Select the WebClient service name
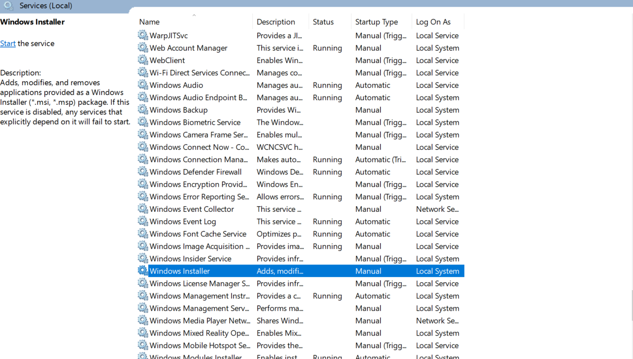The height and width of the screenshot is (359, 633). (167, 61)
